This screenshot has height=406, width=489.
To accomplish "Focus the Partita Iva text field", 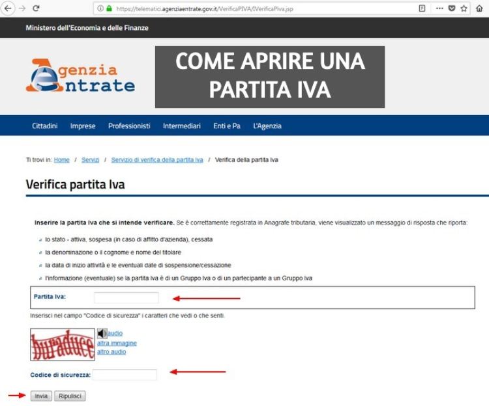I will 126,298.
